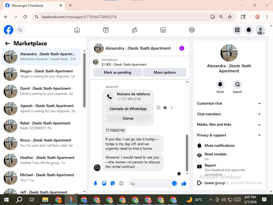Open the account profile avatar menu
This screenshot has width=273, height=205.
pos(260,30)
